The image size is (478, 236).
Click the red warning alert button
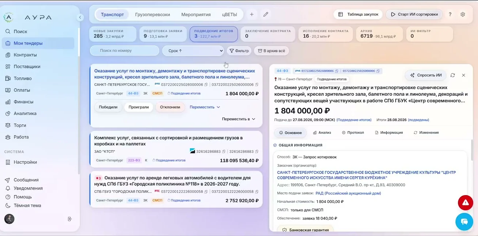[x=465, y=202]
